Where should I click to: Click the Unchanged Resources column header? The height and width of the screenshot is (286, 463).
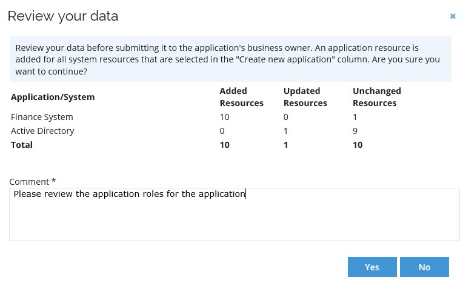point(377,97)
